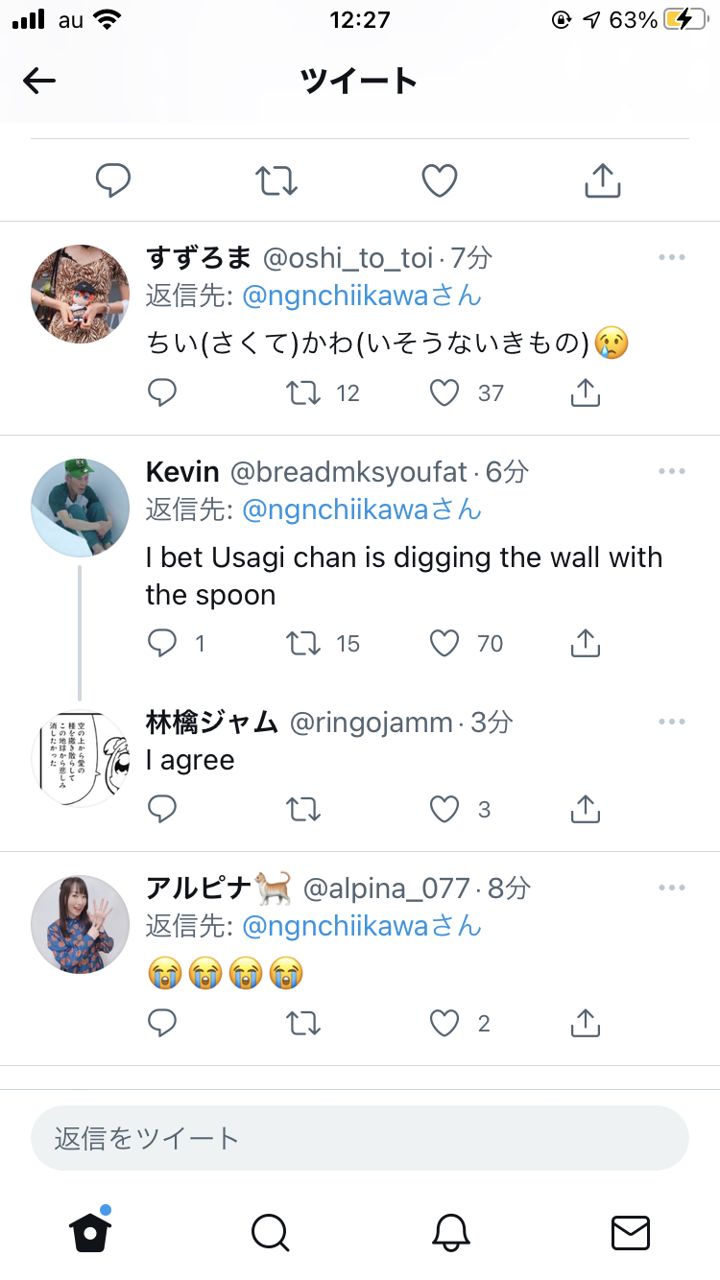Reply to すずろま's tweet
This screenshot has height=1280, width=720.
coord(162,392)
